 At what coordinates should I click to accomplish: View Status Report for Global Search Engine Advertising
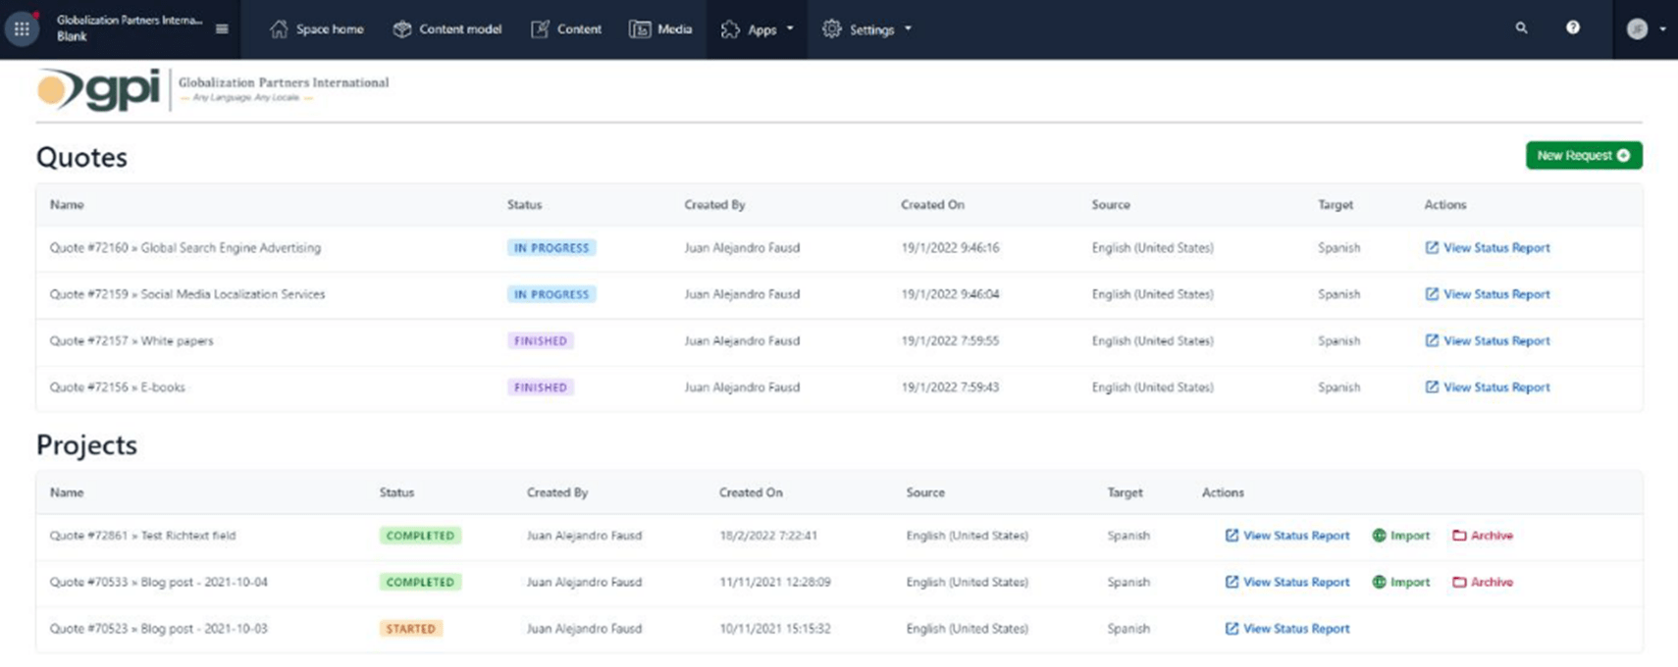click(x=1488, y=248)
